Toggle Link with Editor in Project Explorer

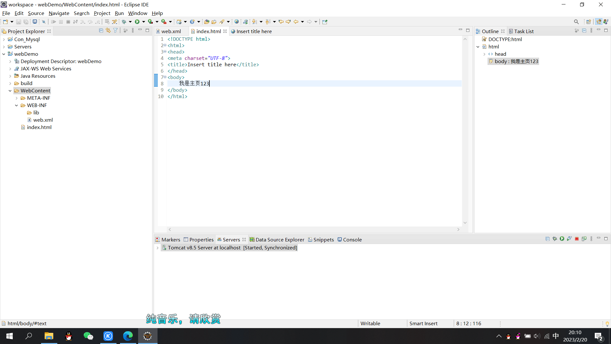click(108, 31)
